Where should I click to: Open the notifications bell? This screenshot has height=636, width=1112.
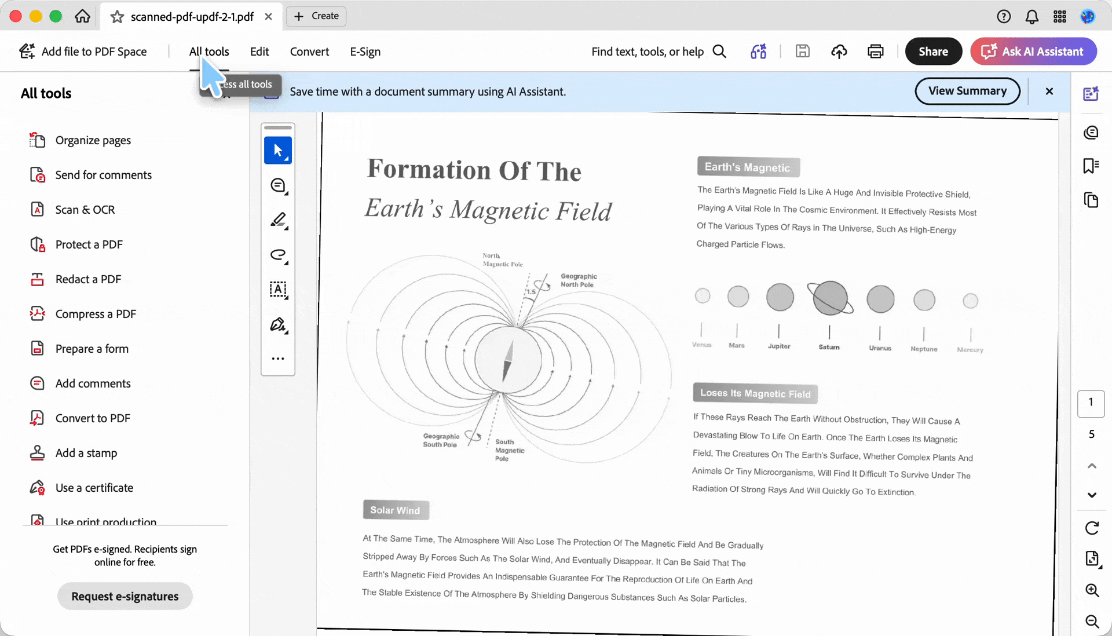1032,17
